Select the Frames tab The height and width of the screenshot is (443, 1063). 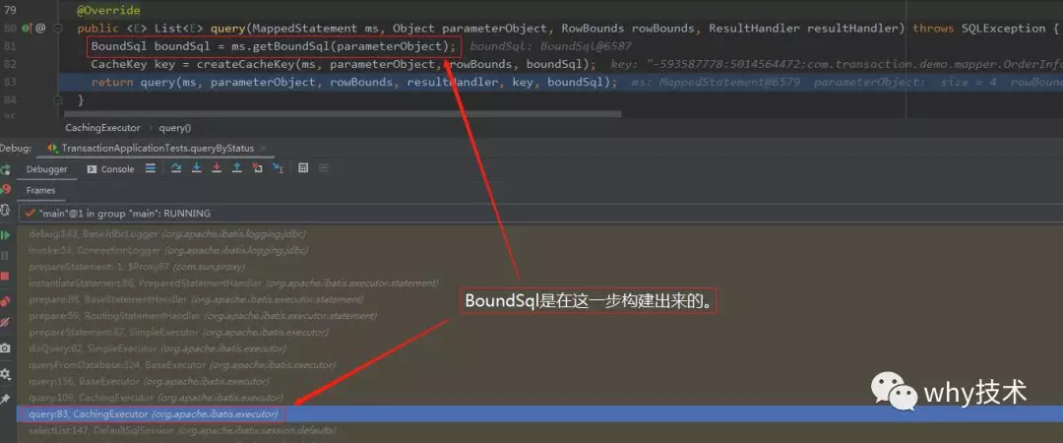click(40, 191)
